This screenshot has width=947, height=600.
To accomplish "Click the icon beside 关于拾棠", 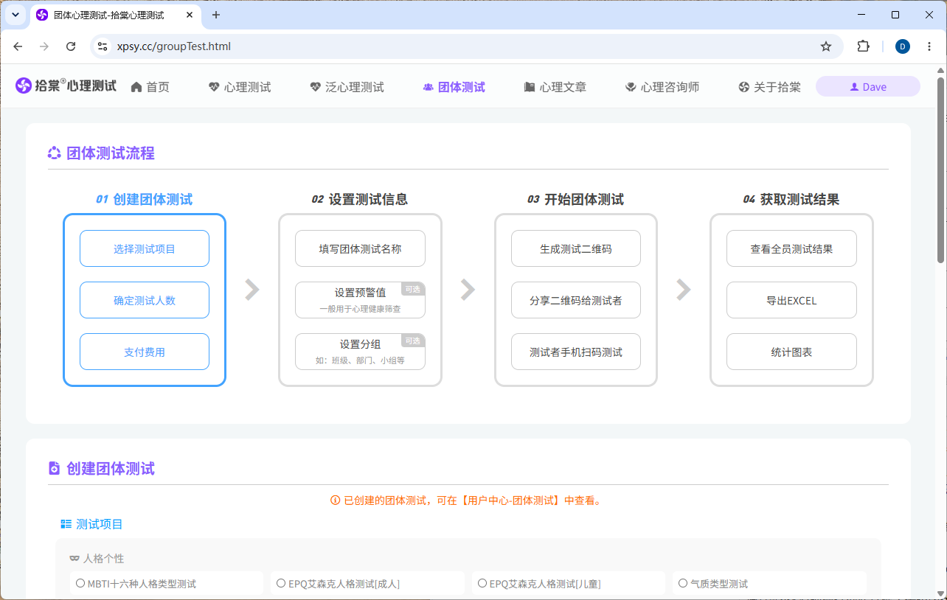I will pos(743,87).
